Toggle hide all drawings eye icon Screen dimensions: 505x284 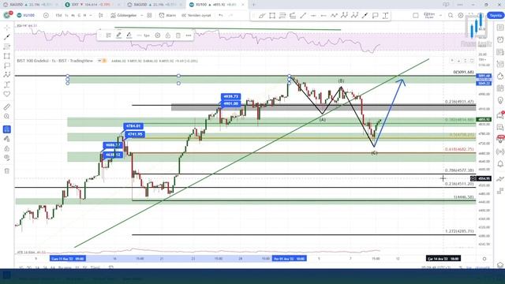click(7, 158)
